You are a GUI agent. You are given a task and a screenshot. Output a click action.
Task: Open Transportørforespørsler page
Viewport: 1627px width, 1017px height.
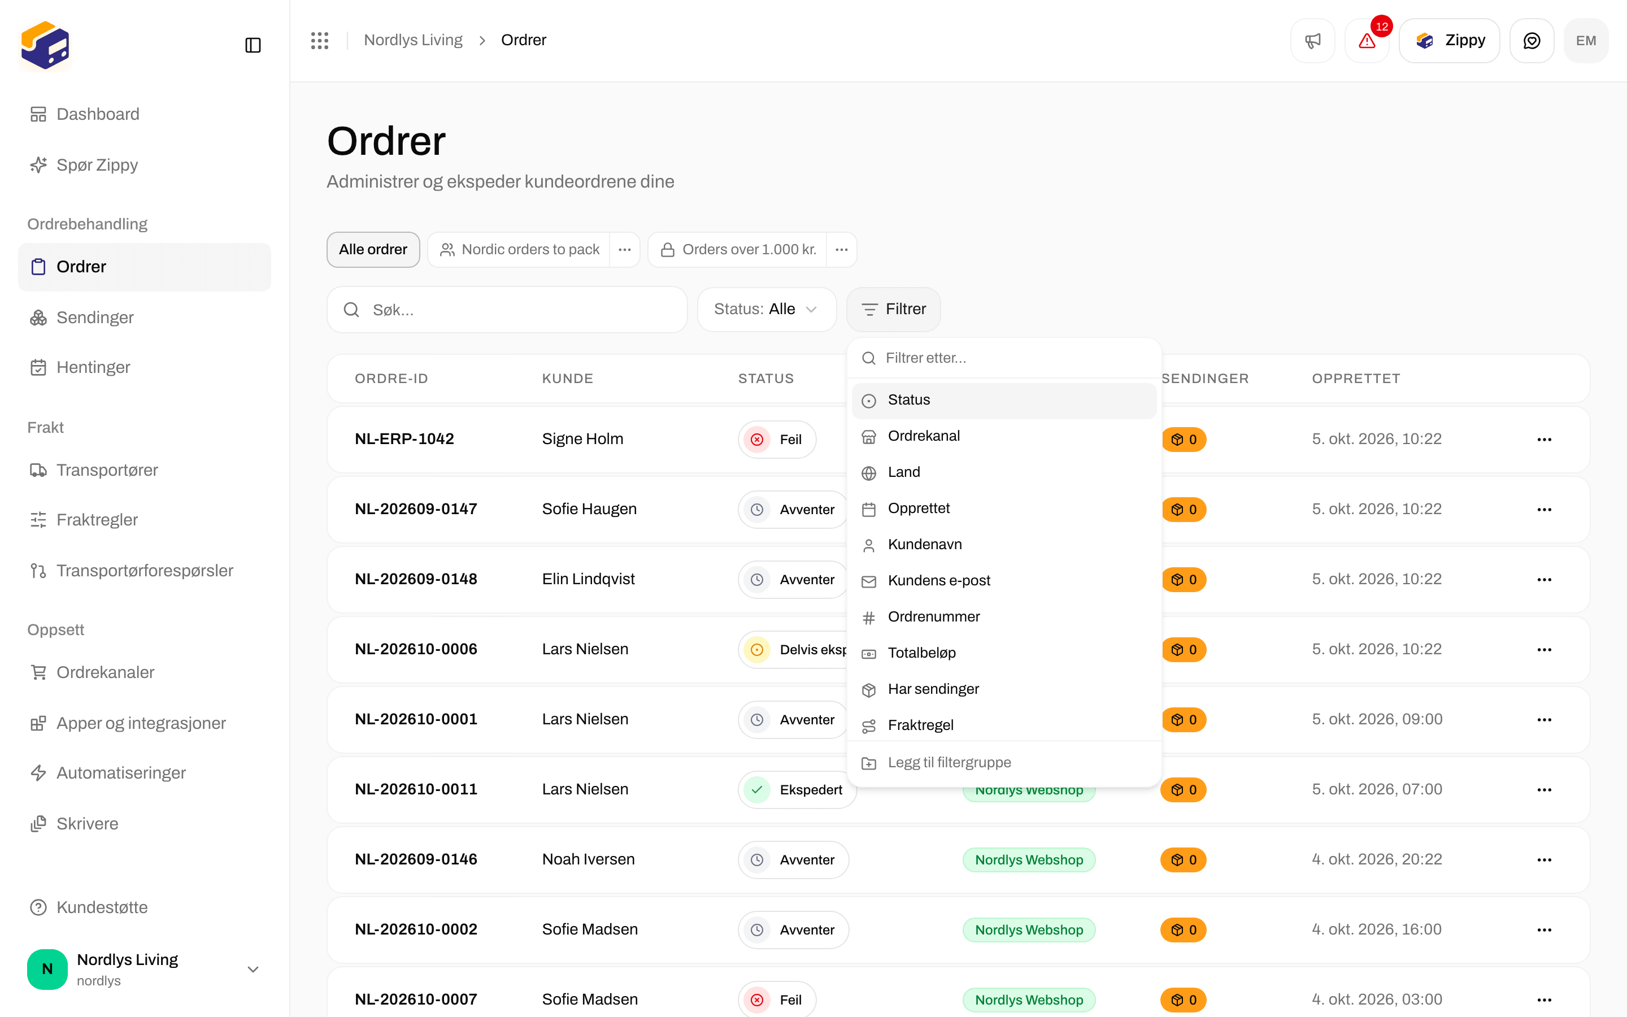[145, 571]
